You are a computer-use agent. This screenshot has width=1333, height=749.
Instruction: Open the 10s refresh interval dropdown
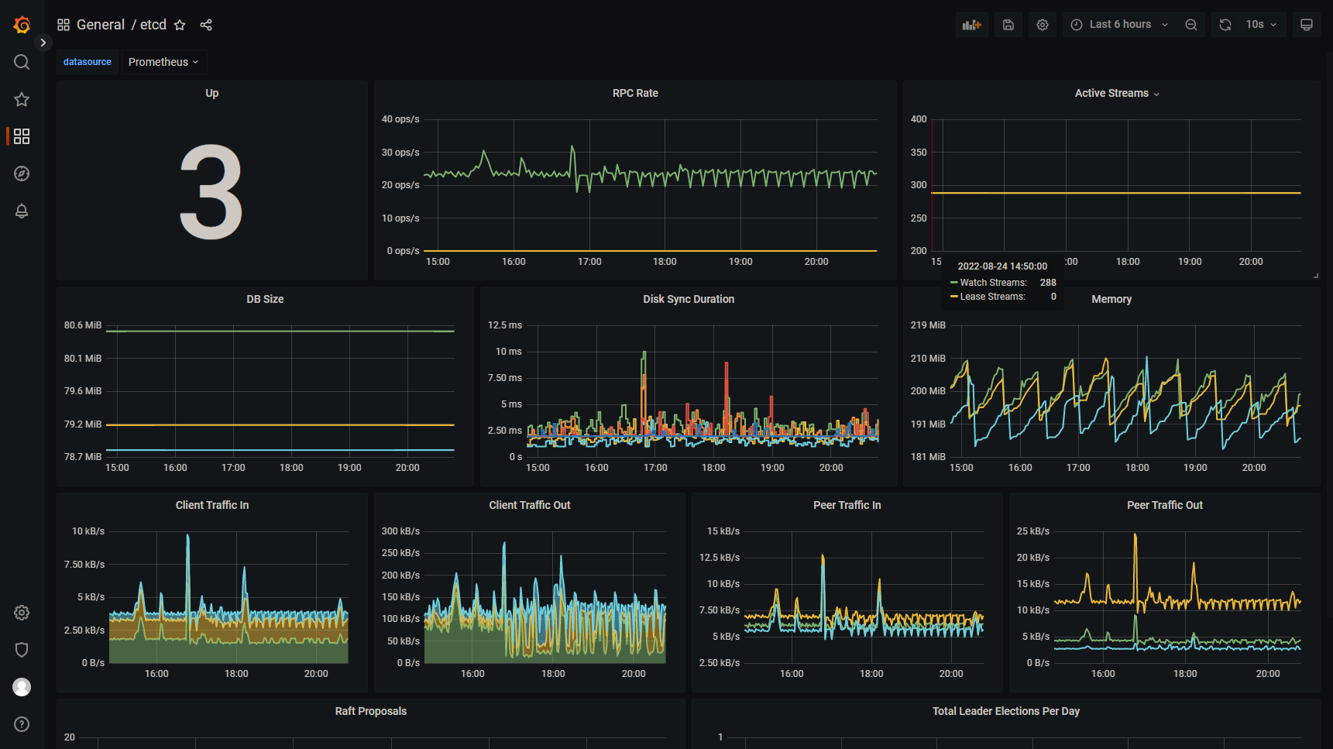click(x=1262, y=25)
